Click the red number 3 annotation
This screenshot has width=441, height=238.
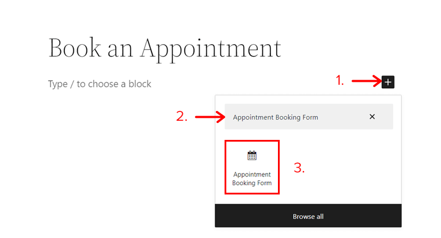click(299, 168)
